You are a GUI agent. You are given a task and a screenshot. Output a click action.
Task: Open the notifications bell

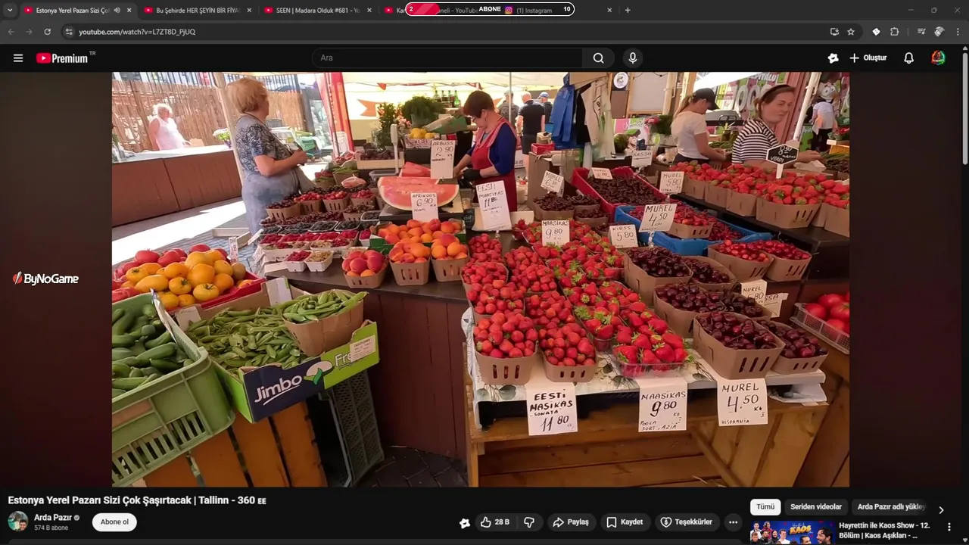click(909, 58)
